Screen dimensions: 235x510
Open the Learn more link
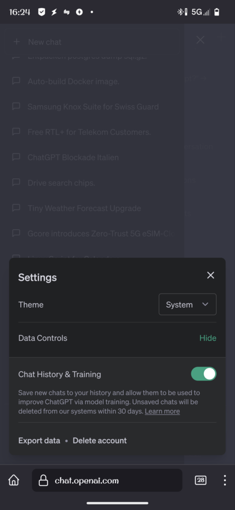click(162, 411)
